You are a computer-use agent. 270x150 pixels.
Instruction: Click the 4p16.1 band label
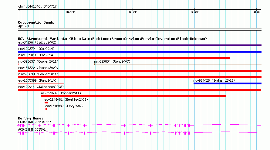[x=24, y=26]
